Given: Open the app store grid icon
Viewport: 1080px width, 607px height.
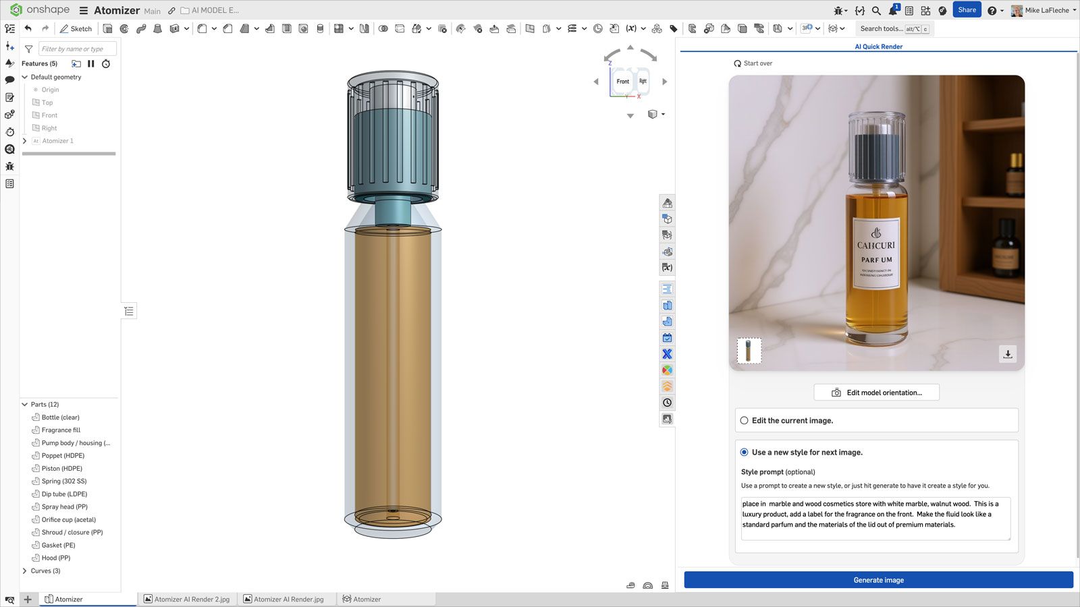Looking at the screenshot, I should [x=925, y=11].
